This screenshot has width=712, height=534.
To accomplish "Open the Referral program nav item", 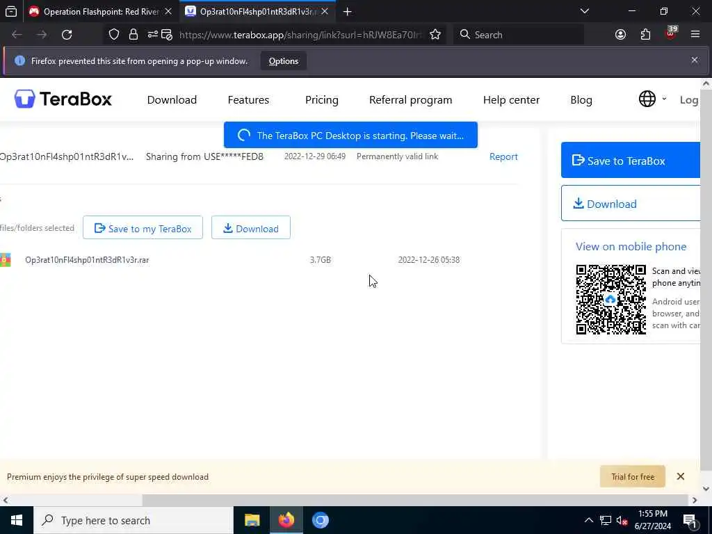I will coord(410,100).
